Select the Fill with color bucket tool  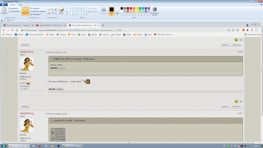click(52, 10)
